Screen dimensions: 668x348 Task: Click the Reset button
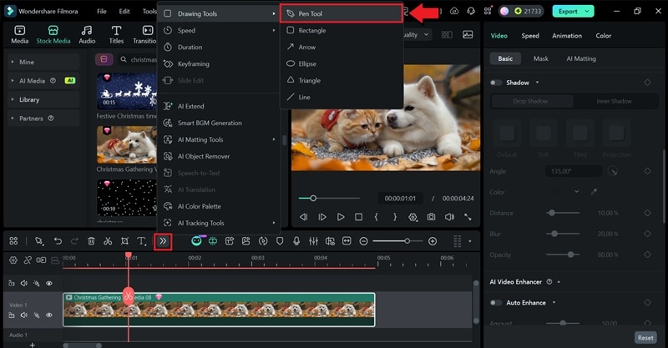(x=645, y=338)
